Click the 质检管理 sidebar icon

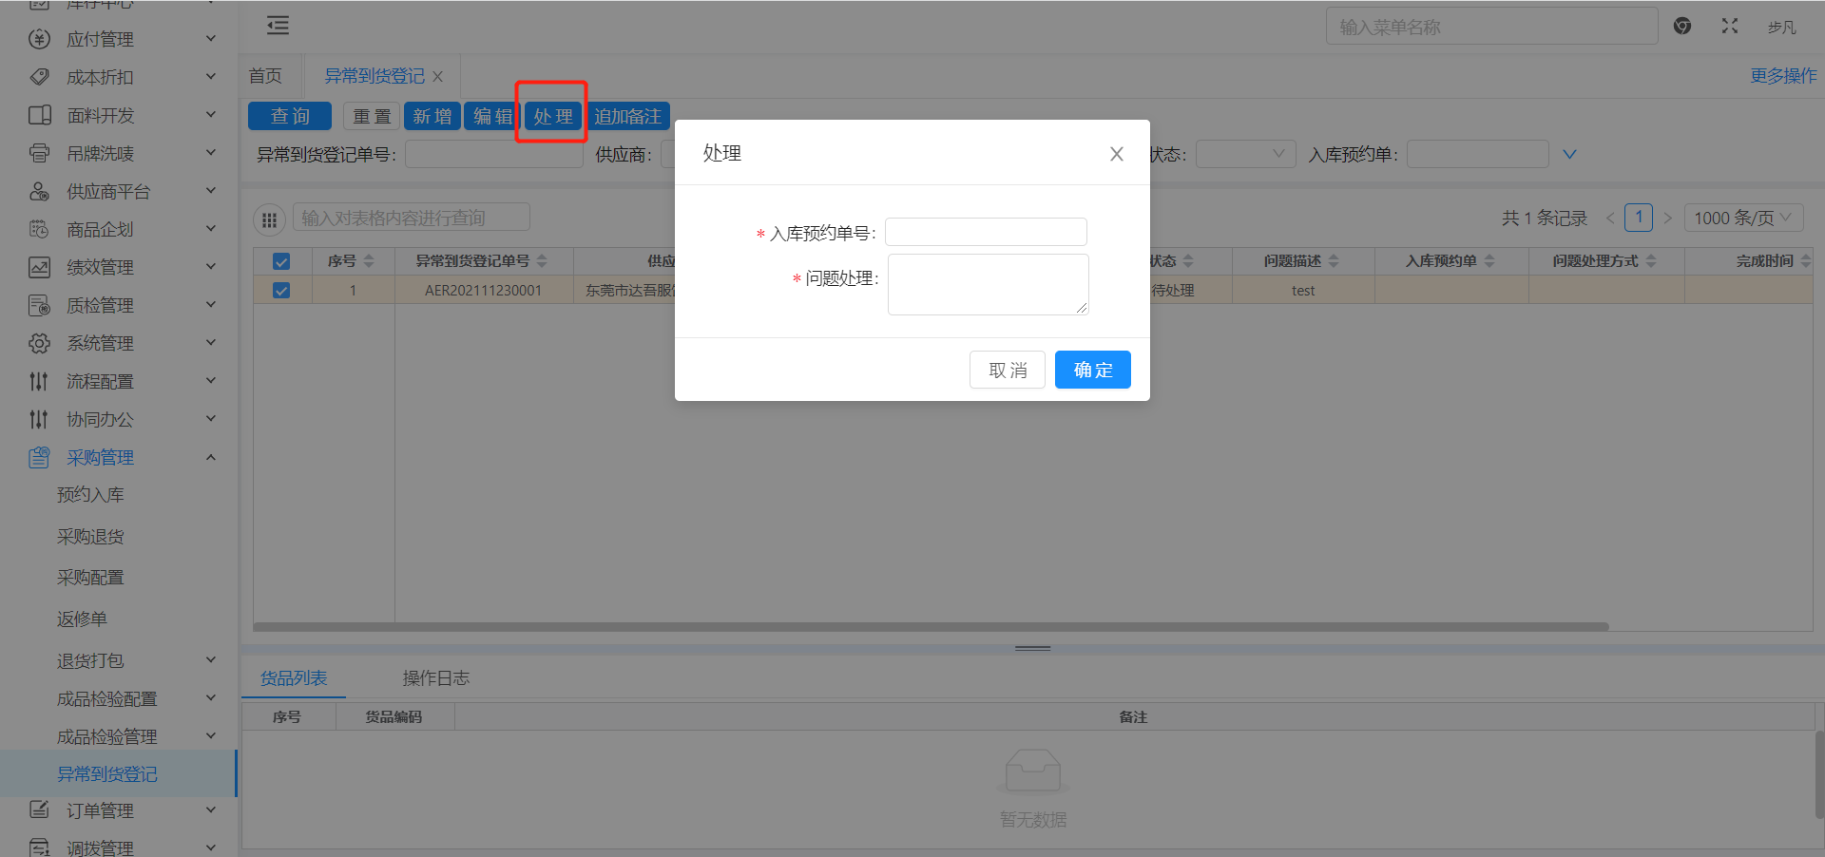pyautogui.click(x=39, y=305)
